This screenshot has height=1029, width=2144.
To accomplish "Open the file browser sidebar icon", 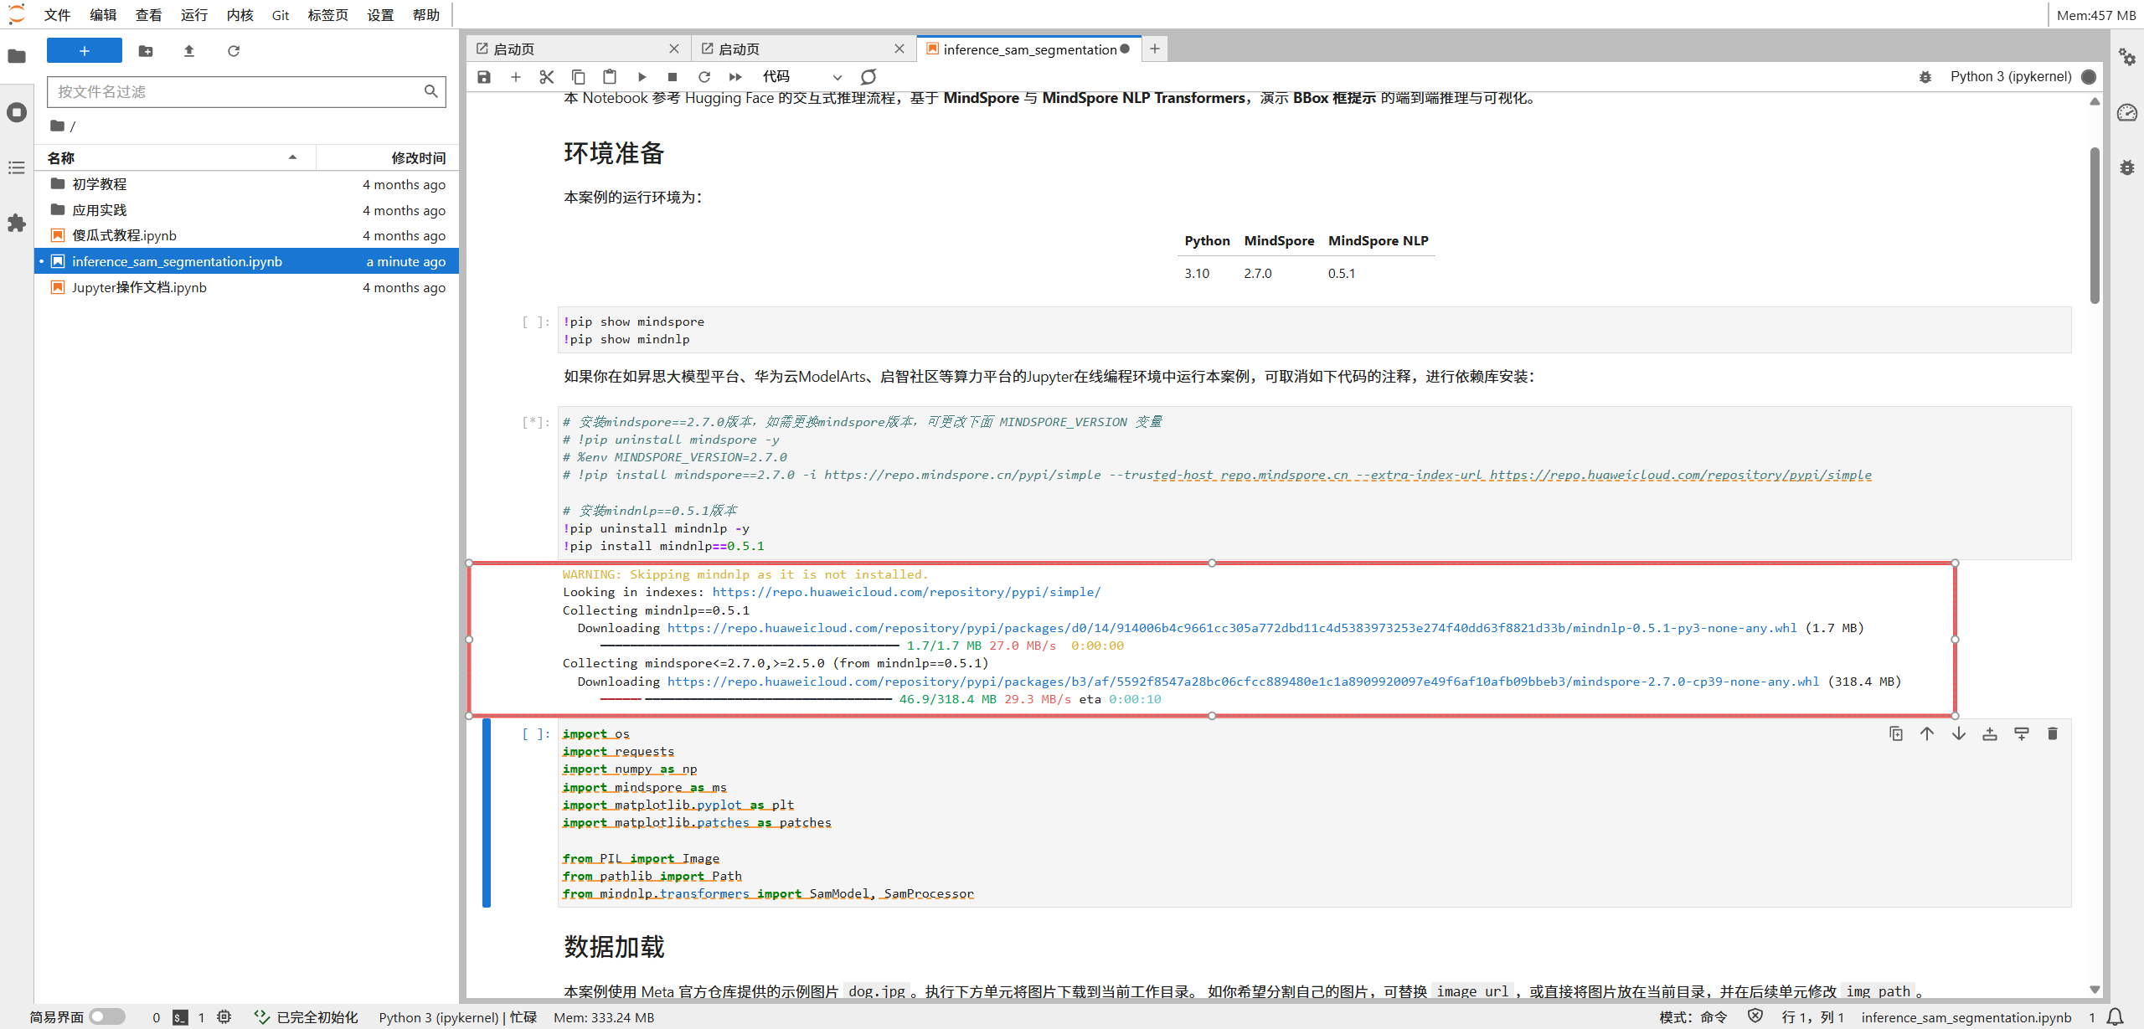I will coord(17,56).
